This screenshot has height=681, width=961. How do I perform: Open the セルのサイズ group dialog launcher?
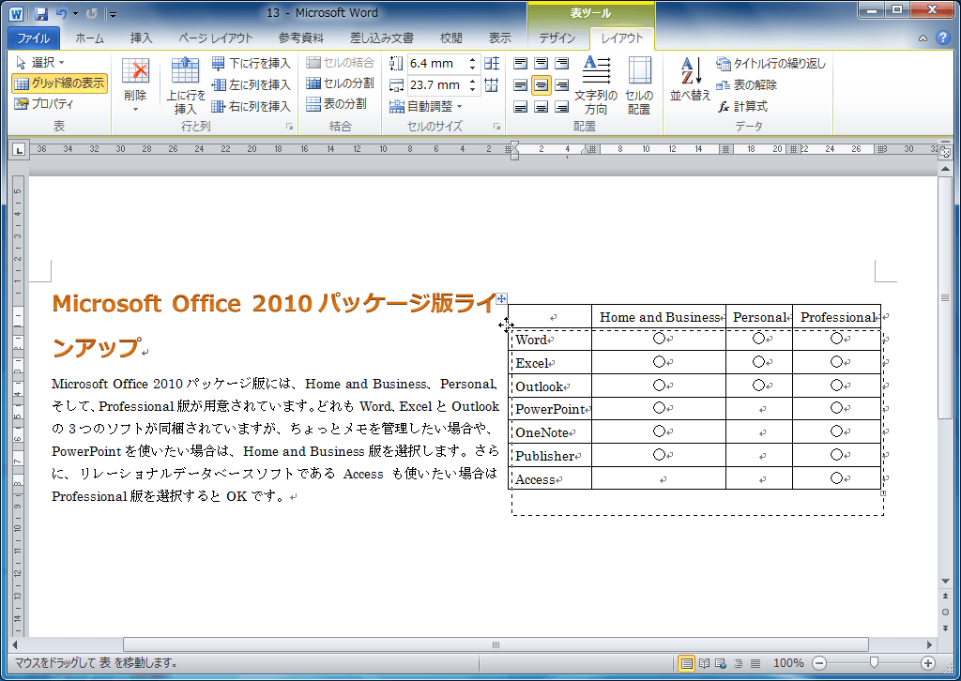pos(497,127)
